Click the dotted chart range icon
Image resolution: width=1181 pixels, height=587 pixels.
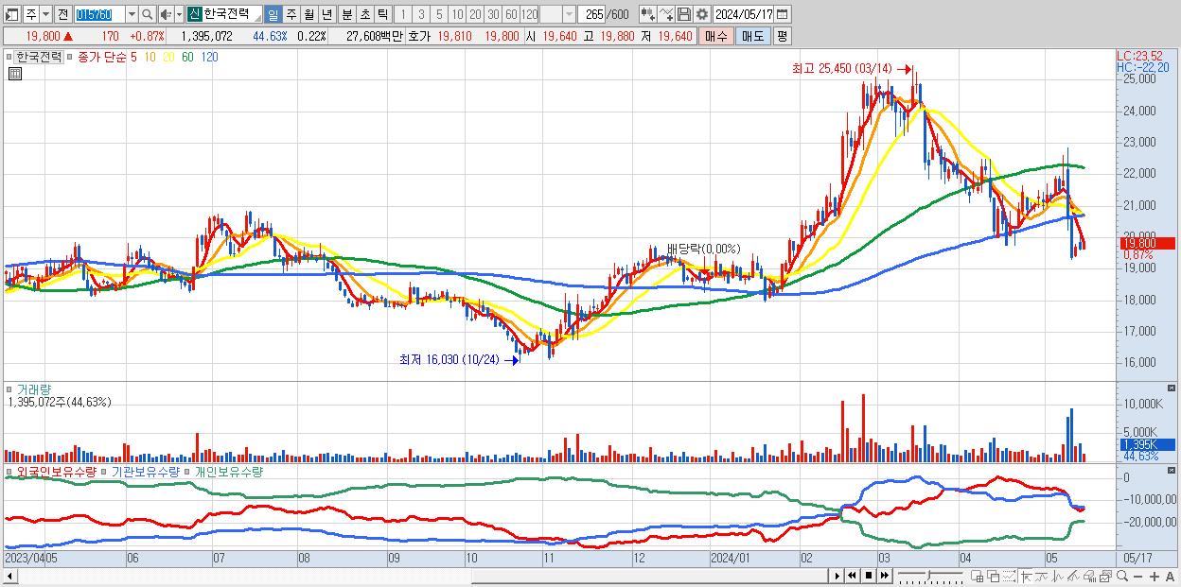tap(1009, 576)
